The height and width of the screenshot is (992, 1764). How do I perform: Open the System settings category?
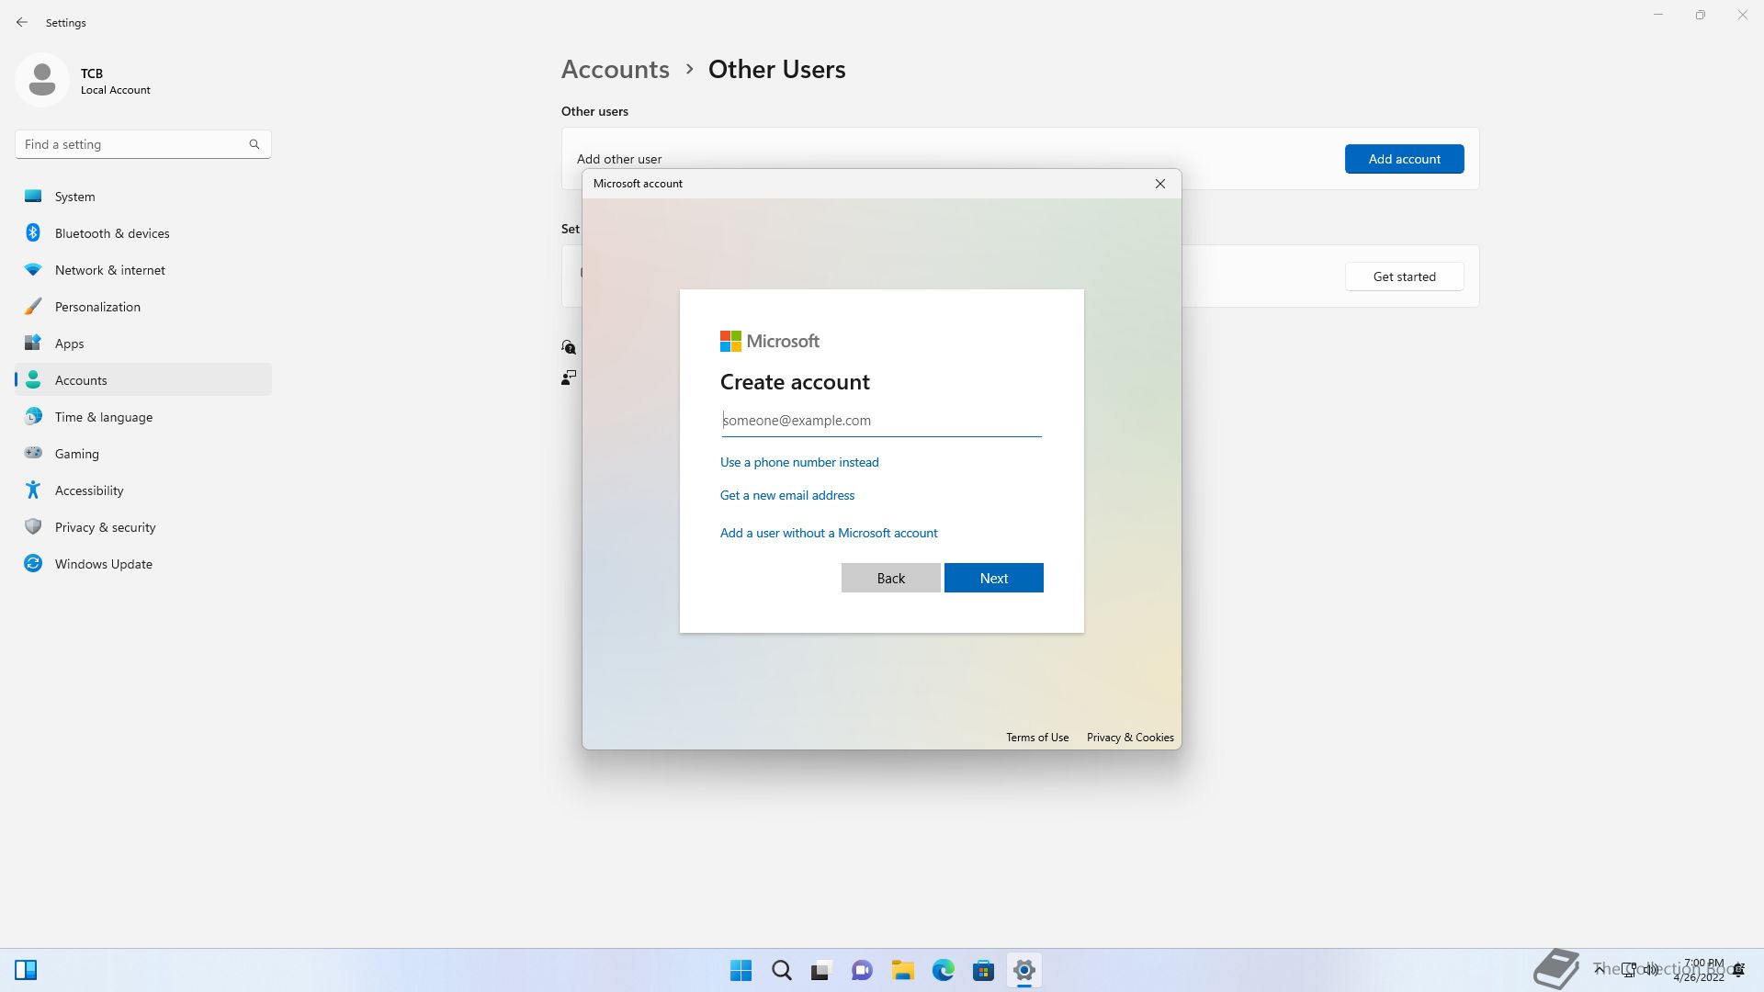(x=74, y=197)
